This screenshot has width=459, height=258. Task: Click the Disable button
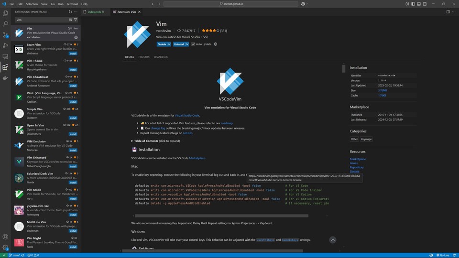tap(162, 44)
